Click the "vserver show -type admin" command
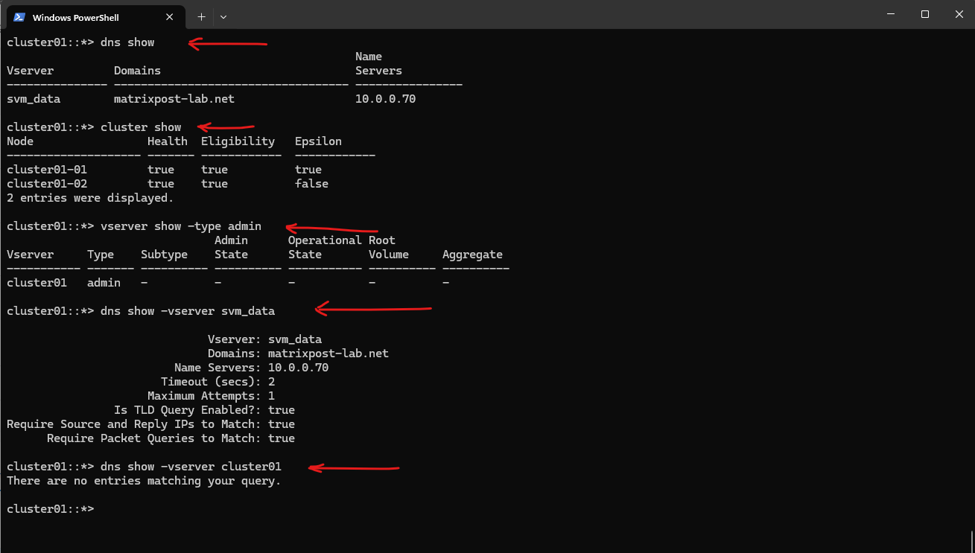 [180, 226]
